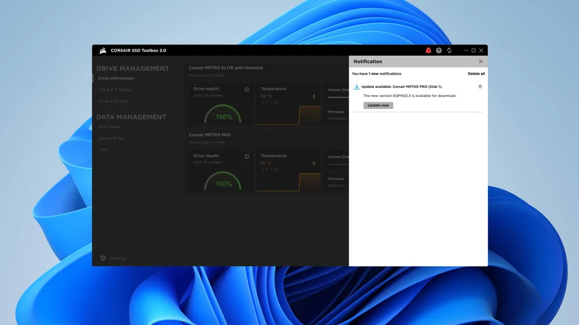Open Disk Clone under Data Management
This screenshot has width=579, height=325.
[109, 127]
